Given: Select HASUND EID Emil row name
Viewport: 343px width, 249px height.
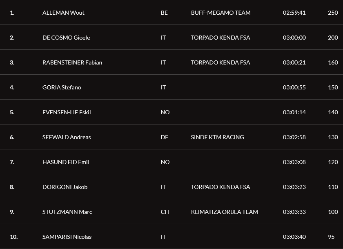Looking at the screenshot, I should (66, 162).
